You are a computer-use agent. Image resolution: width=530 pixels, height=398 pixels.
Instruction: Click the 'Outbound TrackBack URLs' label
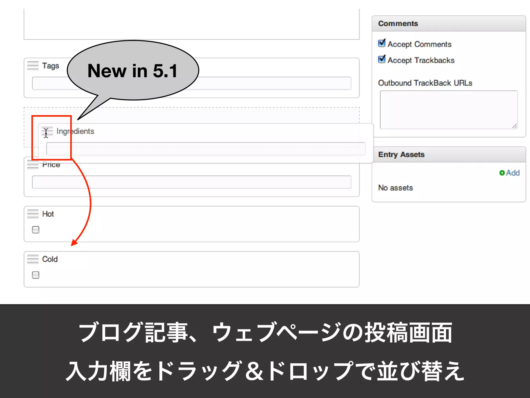coord(425,83)
